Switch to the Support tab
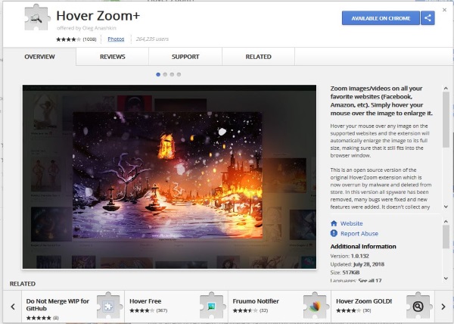454x324 pixels. pos(185,57)
